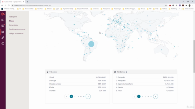Select Alunos in the sidebar
The width and height of the screenshot is (195, 109).
(12, 21)
